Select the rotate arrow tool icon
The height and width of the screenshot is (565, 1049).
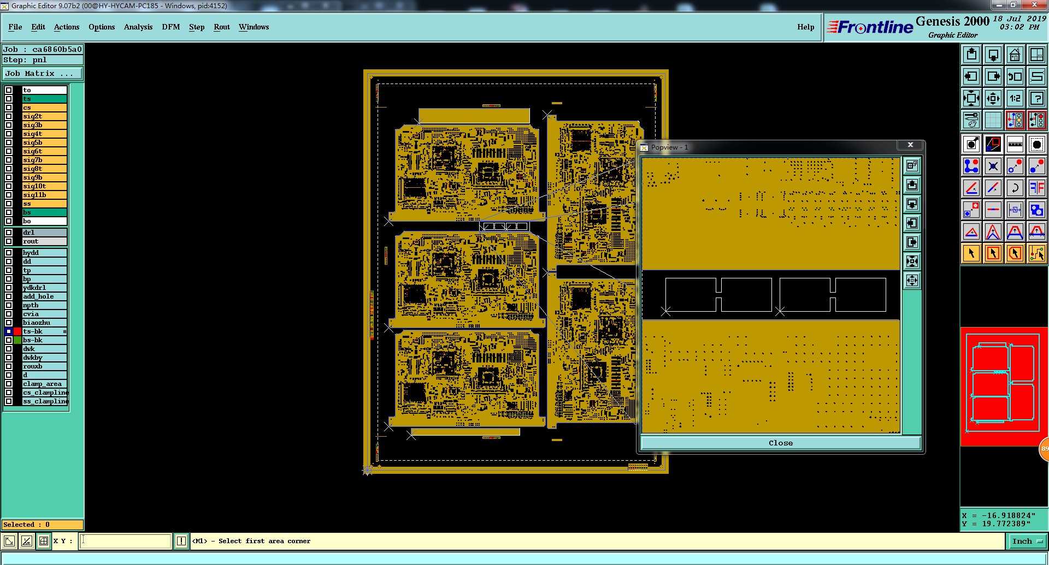[x=1015, y=188]
